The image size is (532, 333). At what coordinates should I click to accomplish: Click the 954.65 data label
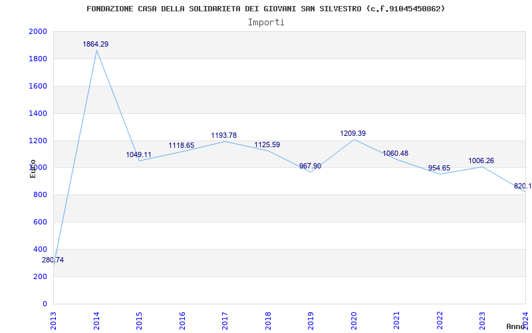[439, 168]
